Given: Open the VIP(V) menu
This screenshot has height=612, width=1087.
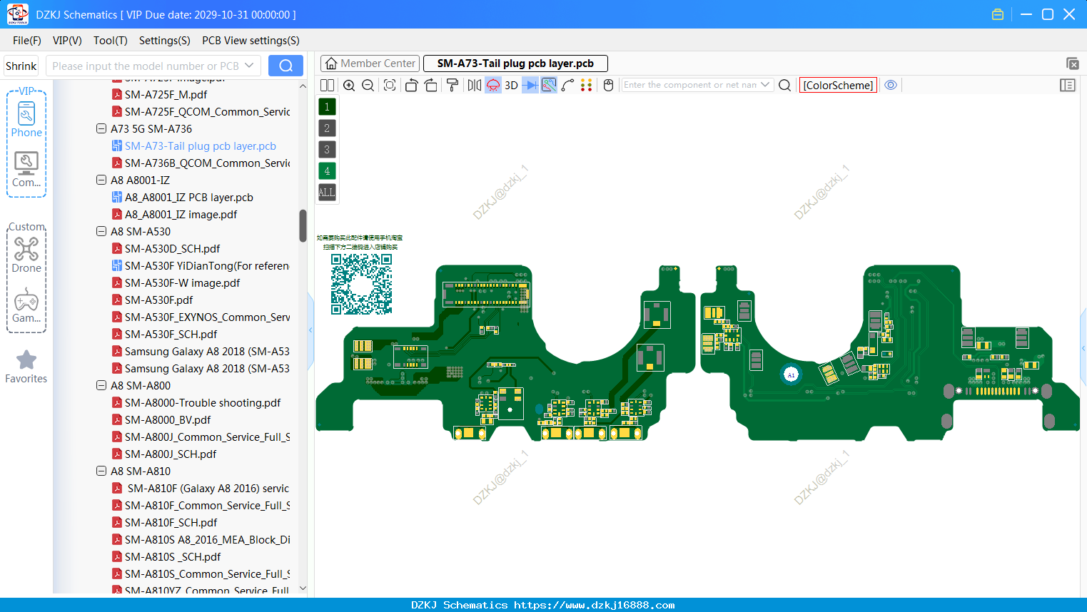Looking at the screenshot, I should pos(67,41).
